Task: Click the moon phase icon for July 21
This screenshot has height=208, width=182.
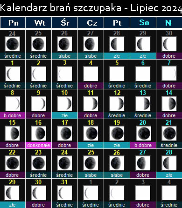Action: click(169, 133)
